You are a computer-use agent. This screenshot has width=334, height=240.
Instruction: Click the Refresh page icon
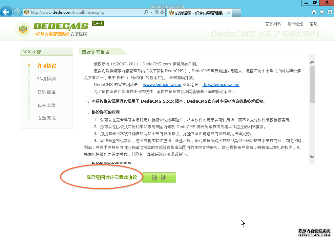pyautogui.click(x=162, y=12)
